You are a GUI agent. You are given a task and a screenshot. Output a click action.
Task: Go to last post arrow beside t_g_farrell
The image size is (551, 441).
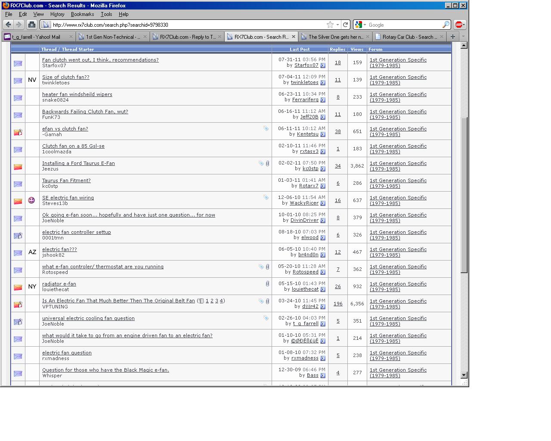(323, 324)
